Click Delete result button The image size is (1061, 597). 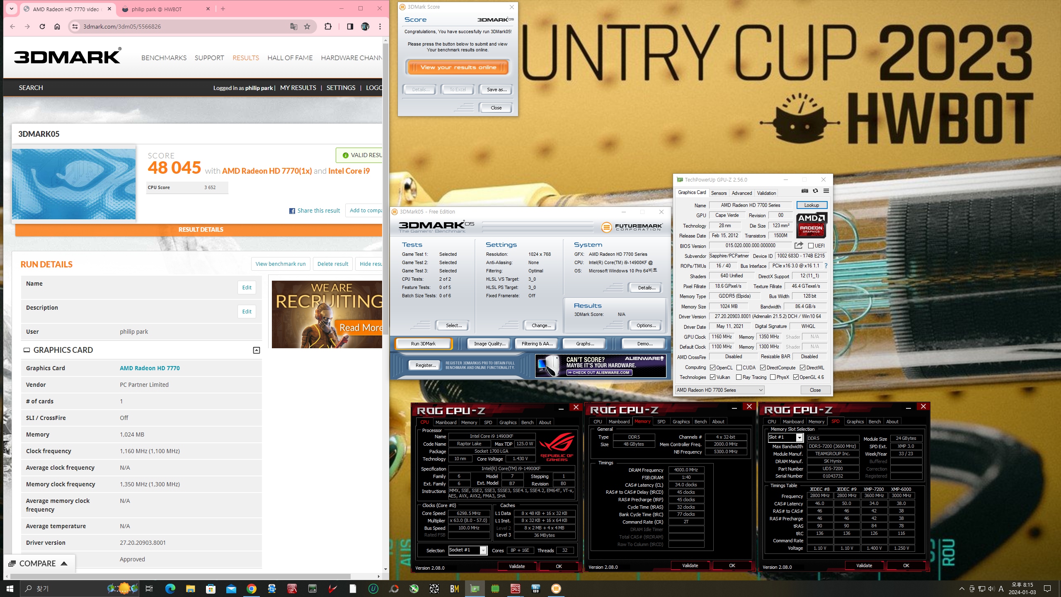[333, 264]
